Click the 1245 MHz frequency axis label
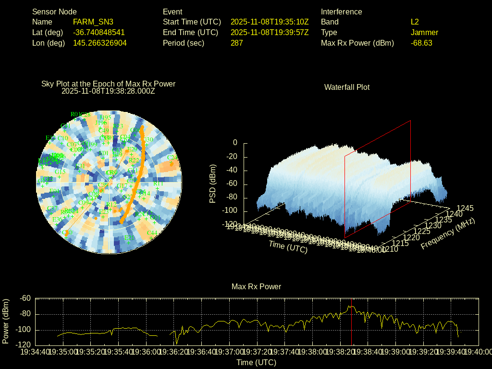 (x=465, y=208)
